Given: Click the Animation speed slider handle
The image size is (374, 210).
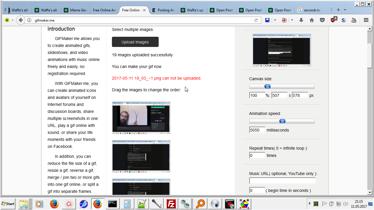Looking at the screenshot, I should pos(282,121).
